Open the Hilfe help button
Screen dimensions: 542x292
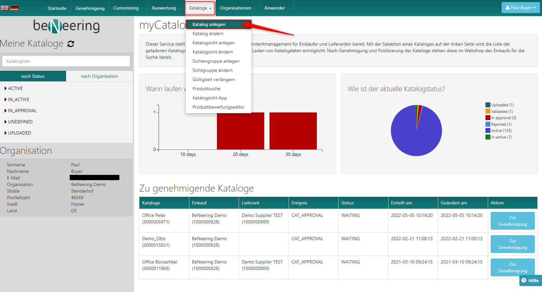tap(530, 281)
